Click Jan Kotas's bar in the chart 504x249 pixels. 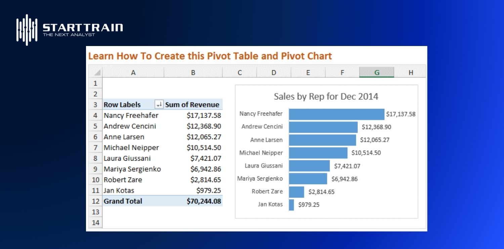291,205
